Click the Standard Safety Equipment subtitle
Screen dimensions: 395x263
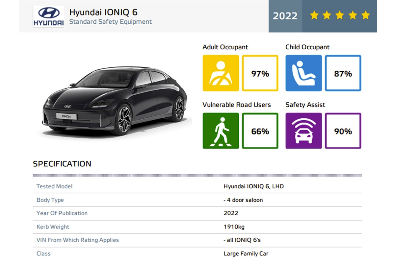pyautogui.click(x=111, y=22)
